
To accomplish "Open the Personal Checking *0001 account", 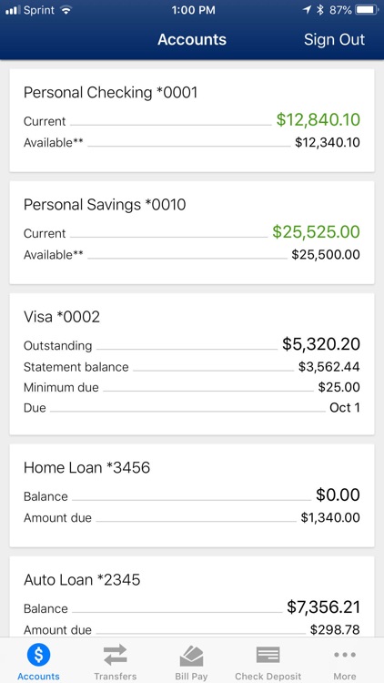I will coord(192,120).
